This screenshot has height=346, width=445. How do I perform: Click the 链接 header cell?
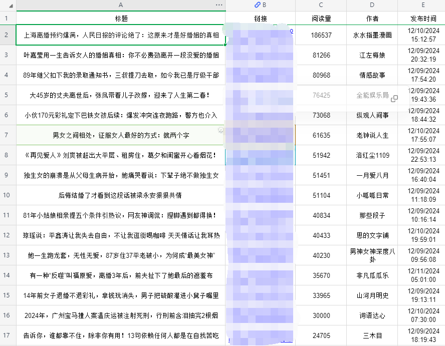pos(261,19)
